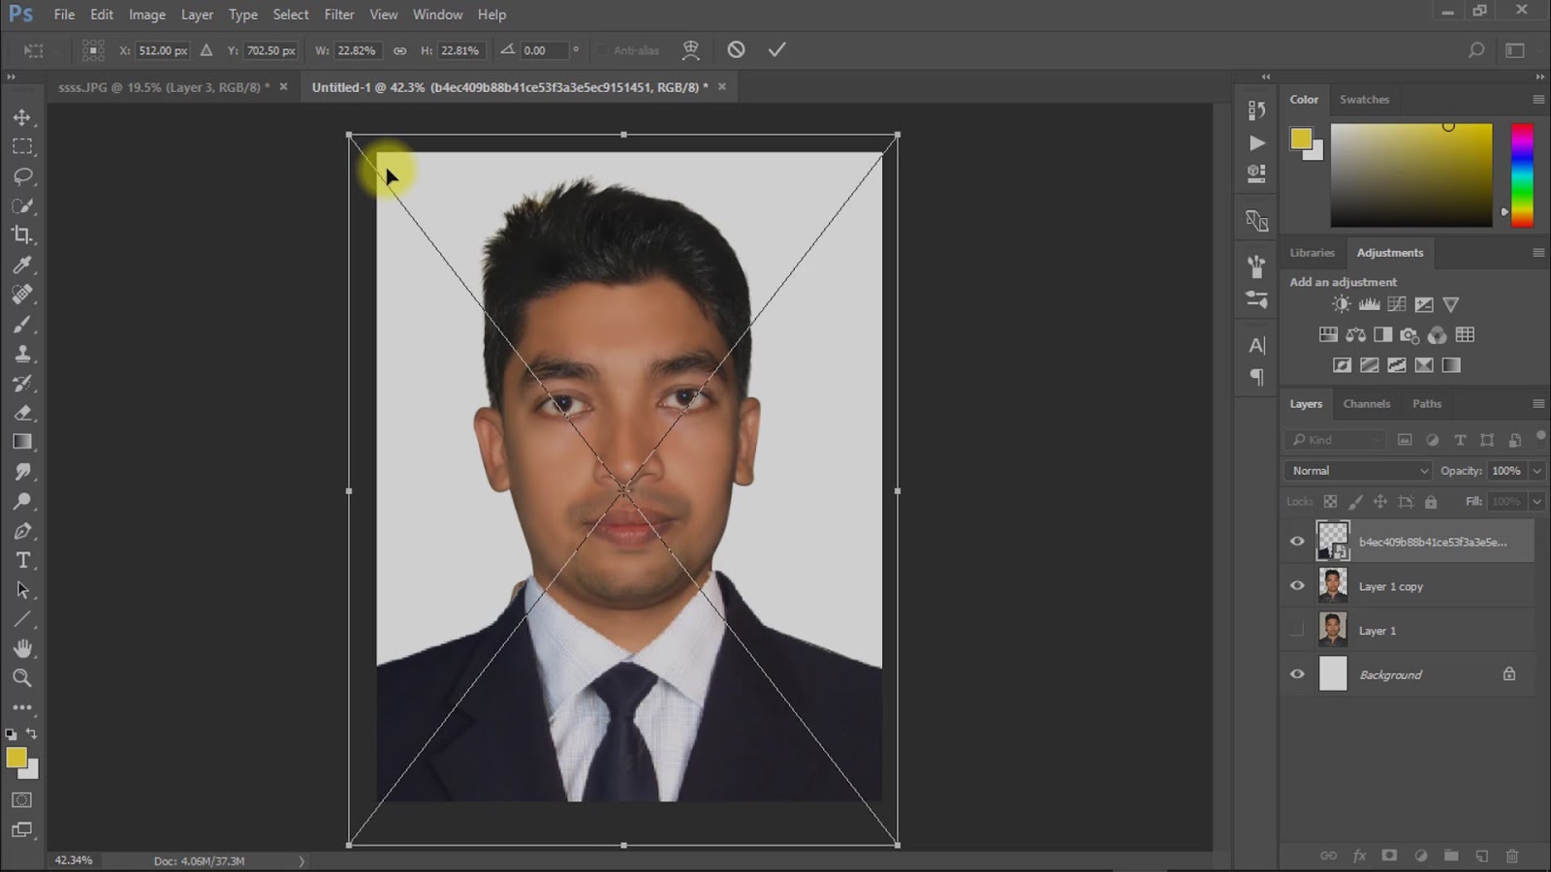The image size is (1551, 872).
Task: Show the hidden Layer 1 layer
Action: coord(1297,631)
